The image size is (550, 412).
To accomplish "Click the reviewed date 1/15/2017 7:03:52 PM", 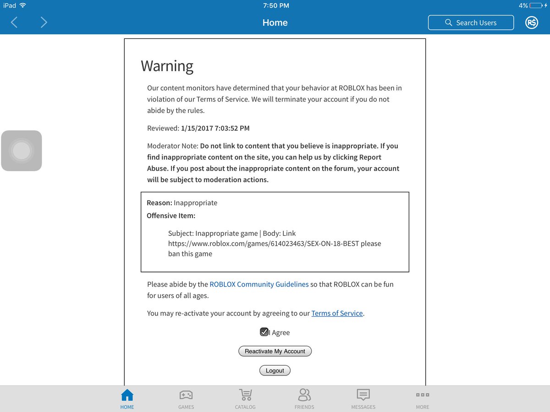I will (x=215, y=128).
